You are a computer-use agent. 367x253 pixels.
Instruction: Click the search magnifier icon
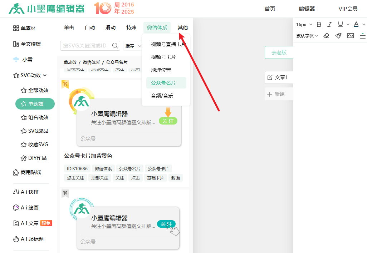click(x=115, y=46)
